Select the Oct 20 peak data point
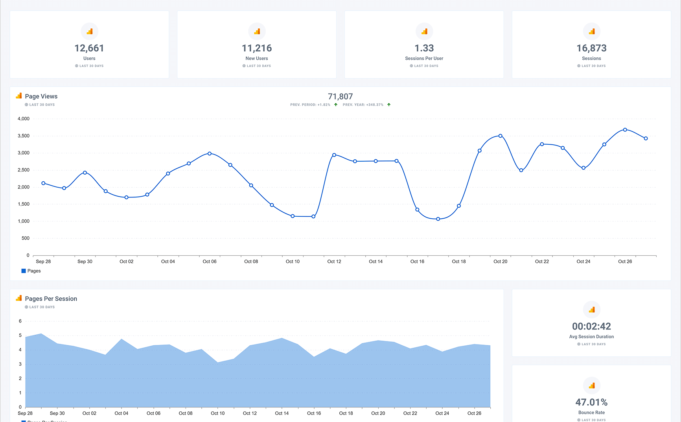 (500, 136)
